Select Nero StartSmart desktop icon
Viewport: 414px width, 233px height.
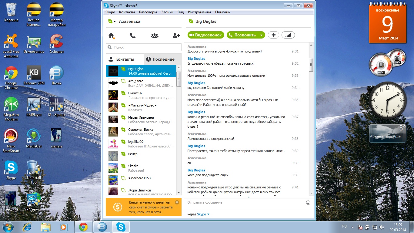click(11, 141)
